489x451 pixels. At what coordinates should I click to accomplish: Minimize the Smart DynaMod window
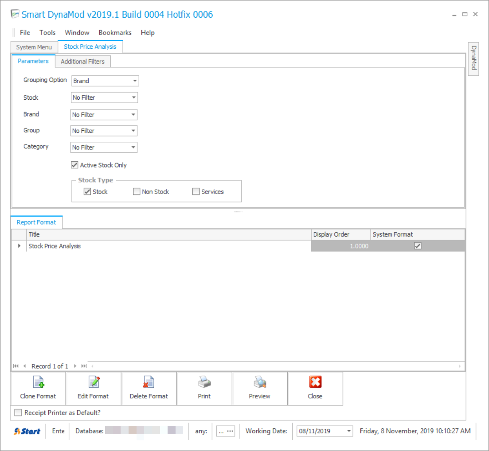pos(454,14)
